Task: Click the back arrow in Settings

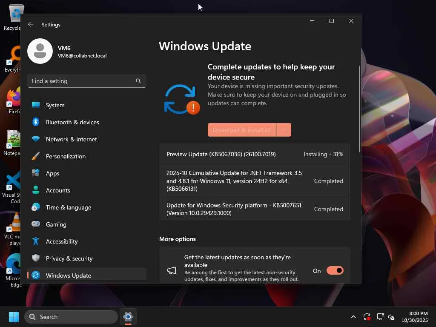Action: 31,24
